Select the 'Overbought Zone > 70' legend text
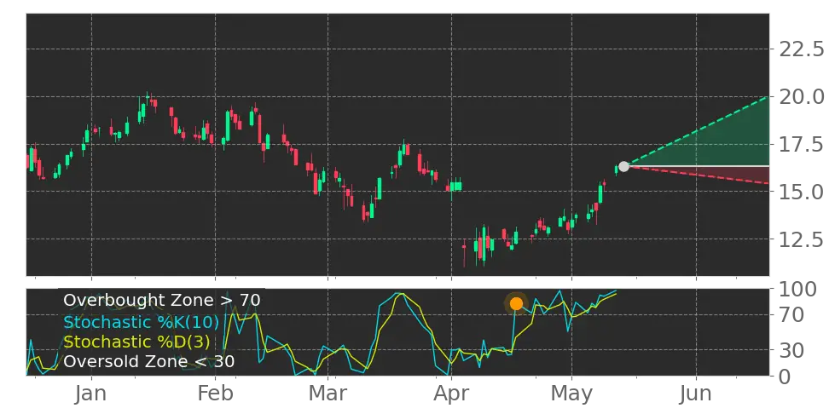Image resolution: width=829 pixels, height=414 pixels. pyautogui.click(x=162, y=300)
